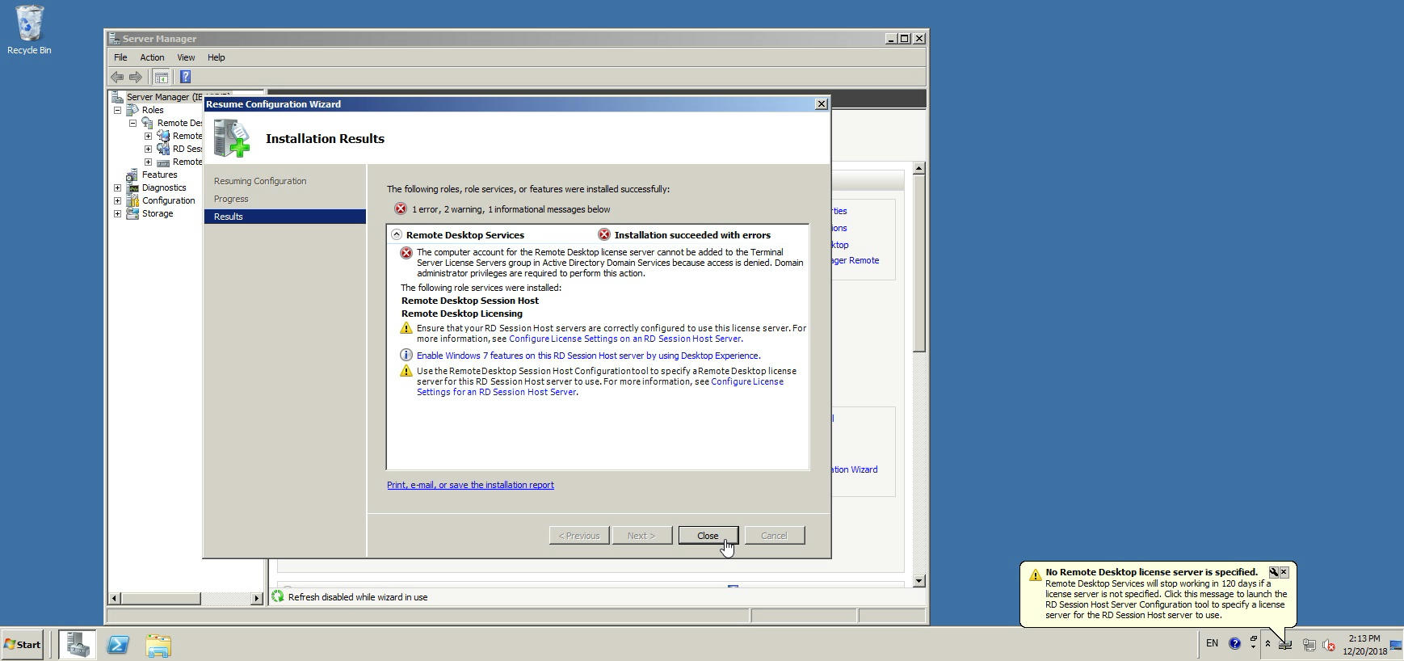
Task: Dismiss the license server balloon notification
Action: tap(1284, 572)
